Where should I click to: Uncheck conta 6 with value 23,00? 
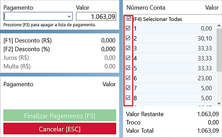tap(128, 78)
